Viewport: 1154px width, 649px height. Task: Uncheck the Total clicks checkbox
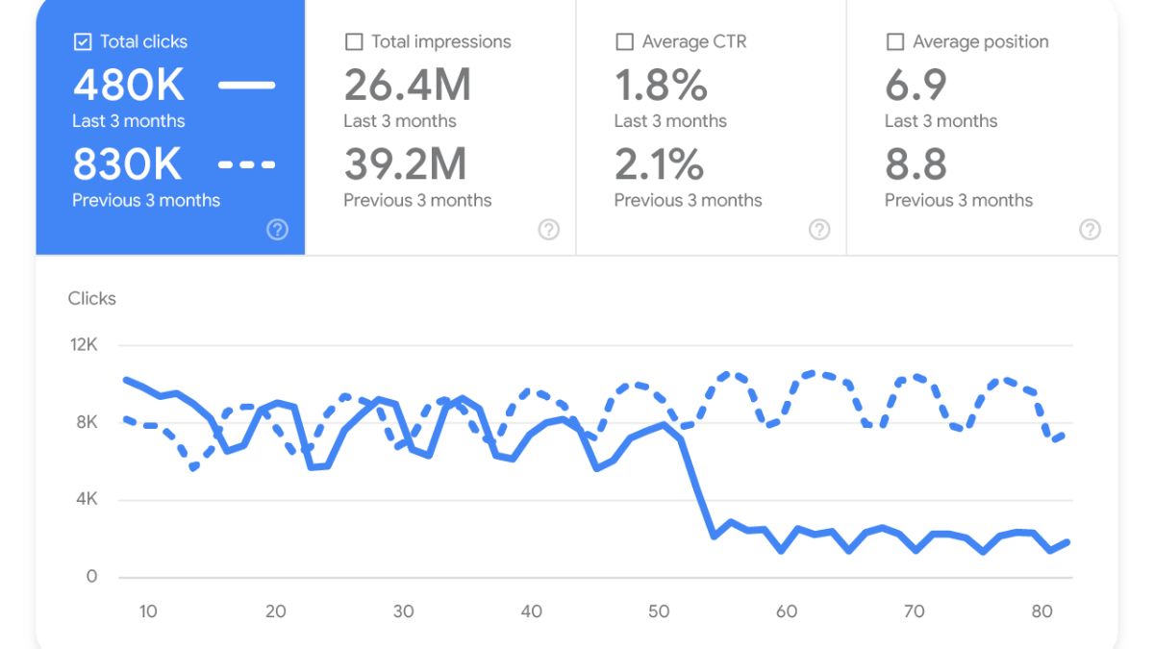click(83, 41)
